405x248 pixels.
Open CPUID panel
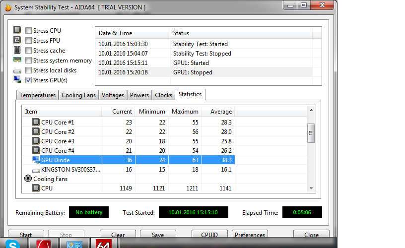pos(209,234)
